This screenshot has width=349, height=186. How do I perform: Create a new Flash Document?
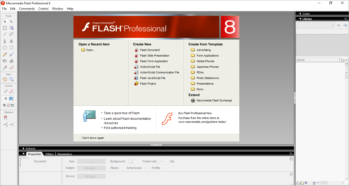[147, 50]
